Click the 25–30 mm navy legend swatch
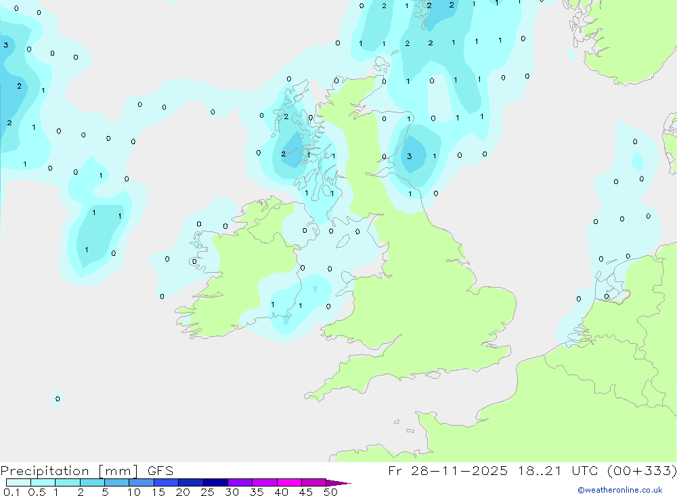The width and height of the screenshot is (677, 496). pyautogui.click(x=215, y=482)
